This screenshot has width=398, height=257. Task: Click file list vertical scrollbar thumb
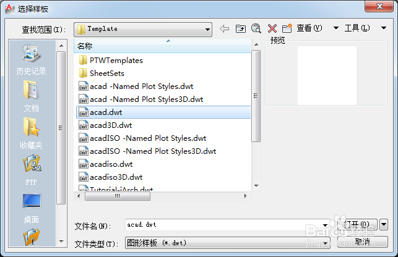click(x=256, y=96)
